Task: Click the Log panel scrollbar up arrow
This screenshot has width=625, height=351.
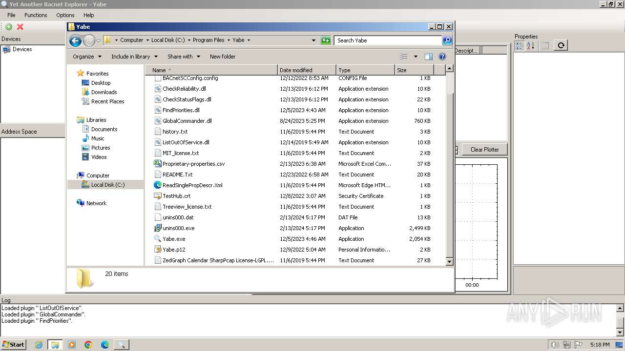Action: tap(621, 308)
